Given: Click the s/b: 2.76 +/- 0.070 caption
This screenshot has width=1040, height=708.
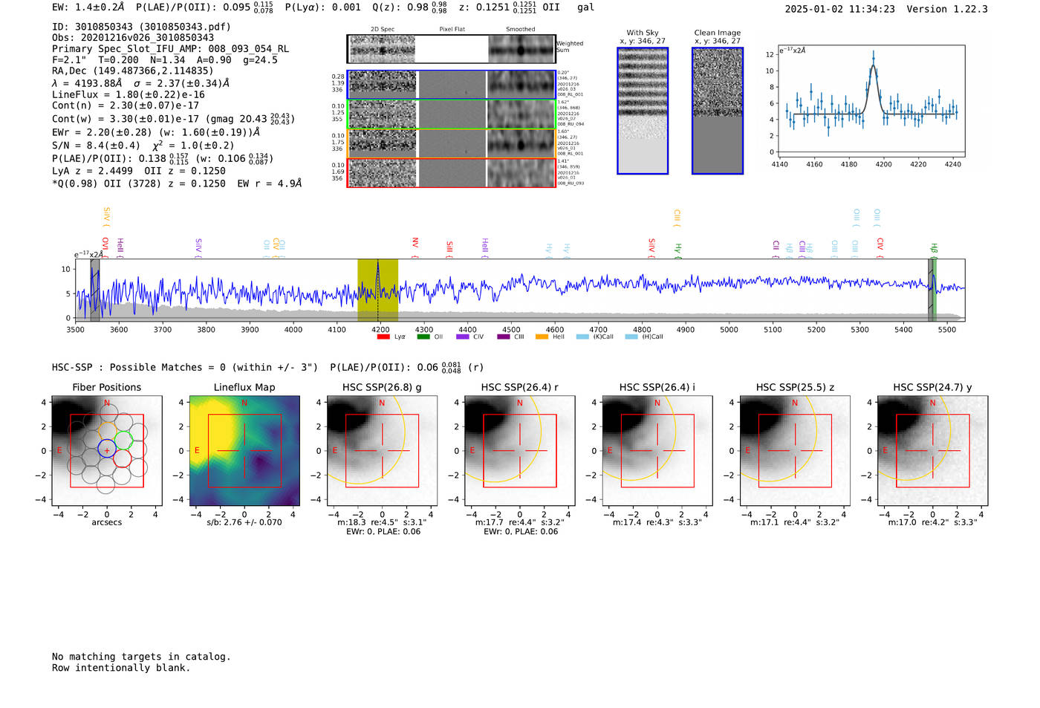Looking at the screenshot, I should point(244,522).
